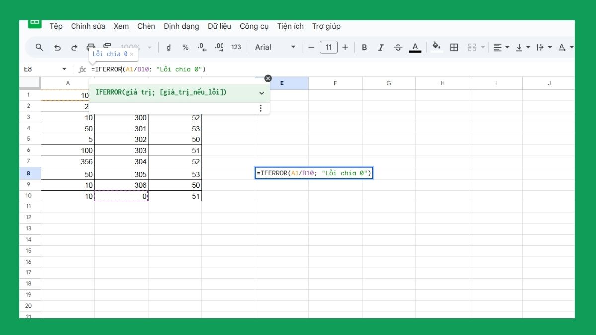Open the fill color picker
The width and height of the screenshot is (596, 335).
pyautogui.click(x=436, y=47)
